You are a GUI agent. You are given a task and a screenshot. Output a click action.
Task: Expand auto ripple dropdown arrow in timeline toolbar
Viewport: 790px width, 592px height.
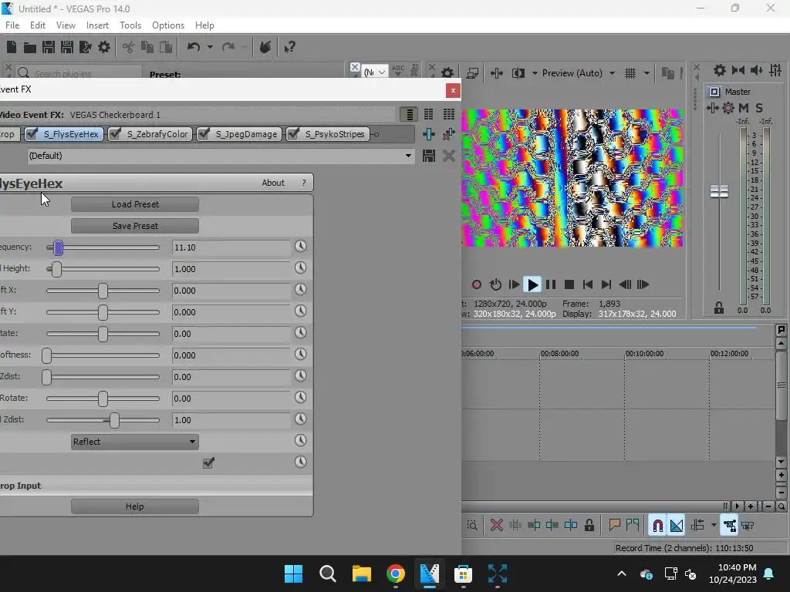coord(714,526)
